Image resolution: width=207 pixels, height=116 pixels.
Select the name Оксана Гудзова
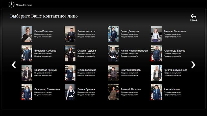point(87,51)
